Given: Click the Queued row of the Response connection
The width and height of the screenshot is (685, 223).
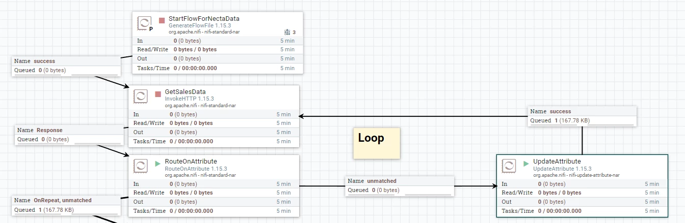Looking at the screenshot, I should pos(69,140).
